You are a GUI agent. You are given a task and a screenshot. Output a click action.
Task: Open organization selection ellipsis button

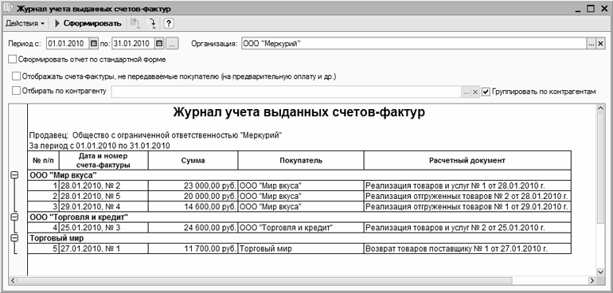[x=592, y=44]
